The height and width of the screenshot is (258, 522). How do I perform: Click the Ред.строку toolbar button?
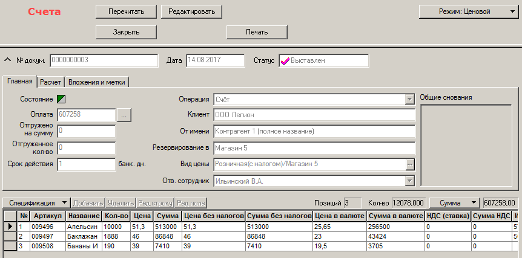(x=156, y=203)
